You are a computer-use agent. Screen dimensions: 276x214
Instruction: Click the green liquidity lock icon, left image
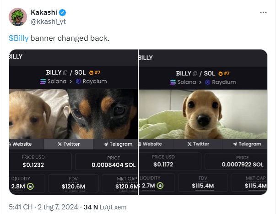point(30,186)
